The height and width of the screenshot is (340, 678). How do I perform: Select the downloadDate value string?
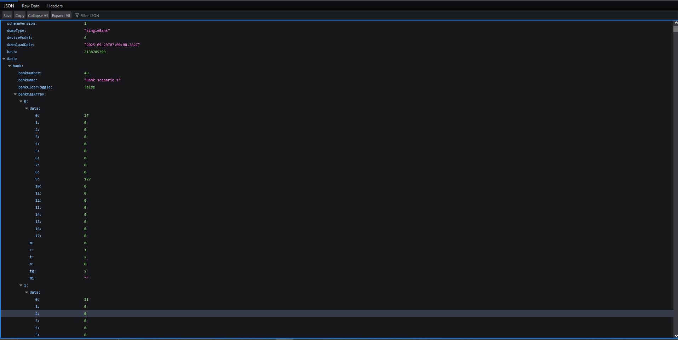(112, 45)
